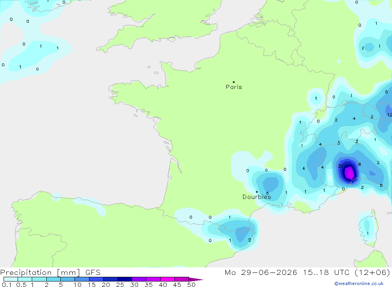Click the forecast date "Mo 29-06-2026" text
Viewport: 392px width, 287px height.
[x=261, y=272]
